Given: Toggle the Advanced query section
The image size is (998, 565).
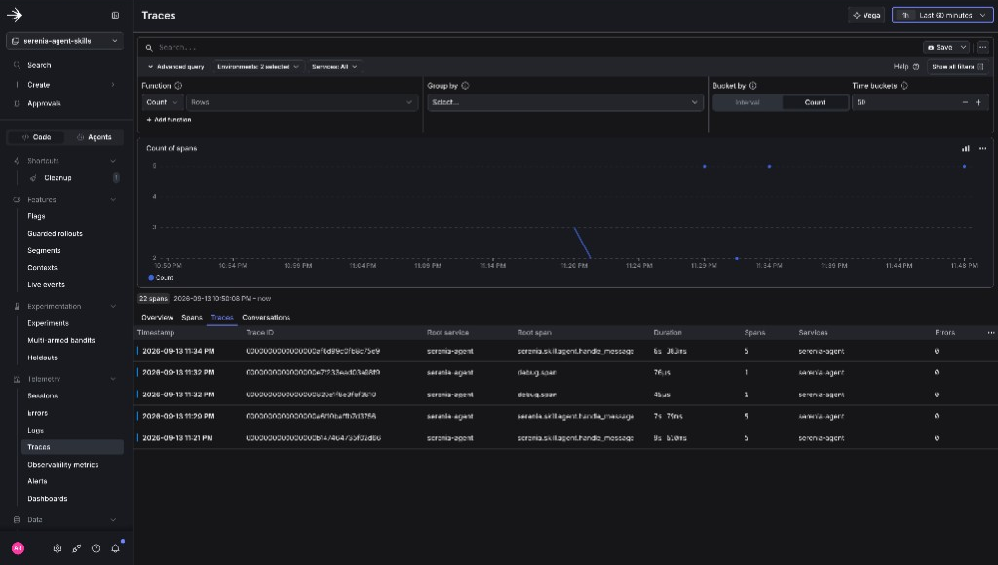Looking at the screenshot, I should click(175, 67).
